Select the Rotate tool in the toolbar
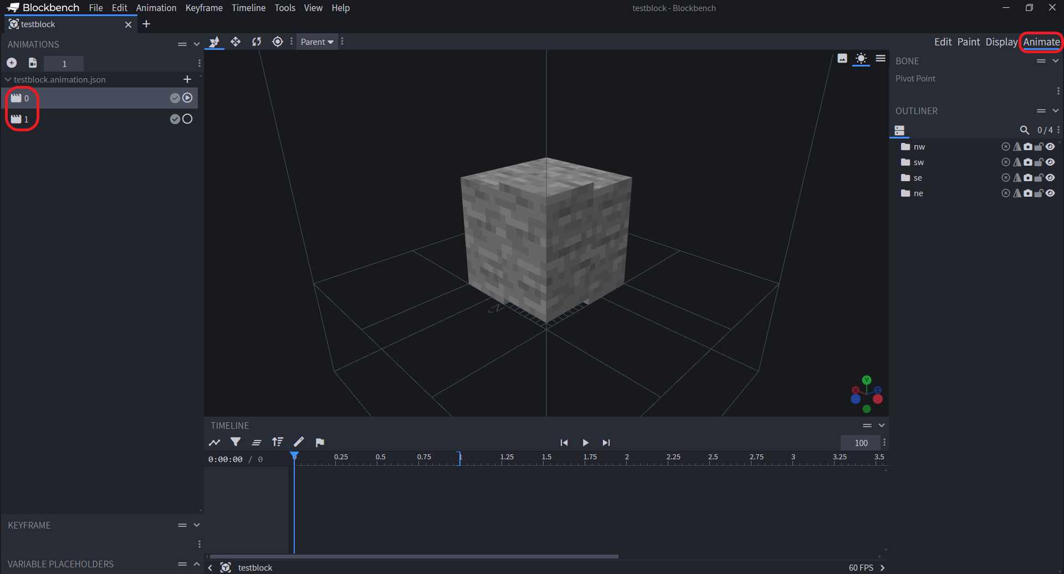This screenshot has width=1064, height=574. (257, 42)
